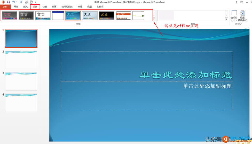Select slide 4 thumbnail in panel

21,103
